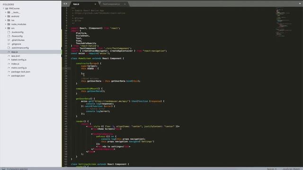Switch to the TestComponent.js tab
The width and height of the screenshot is (303, 170).
(x=114, y=4)
